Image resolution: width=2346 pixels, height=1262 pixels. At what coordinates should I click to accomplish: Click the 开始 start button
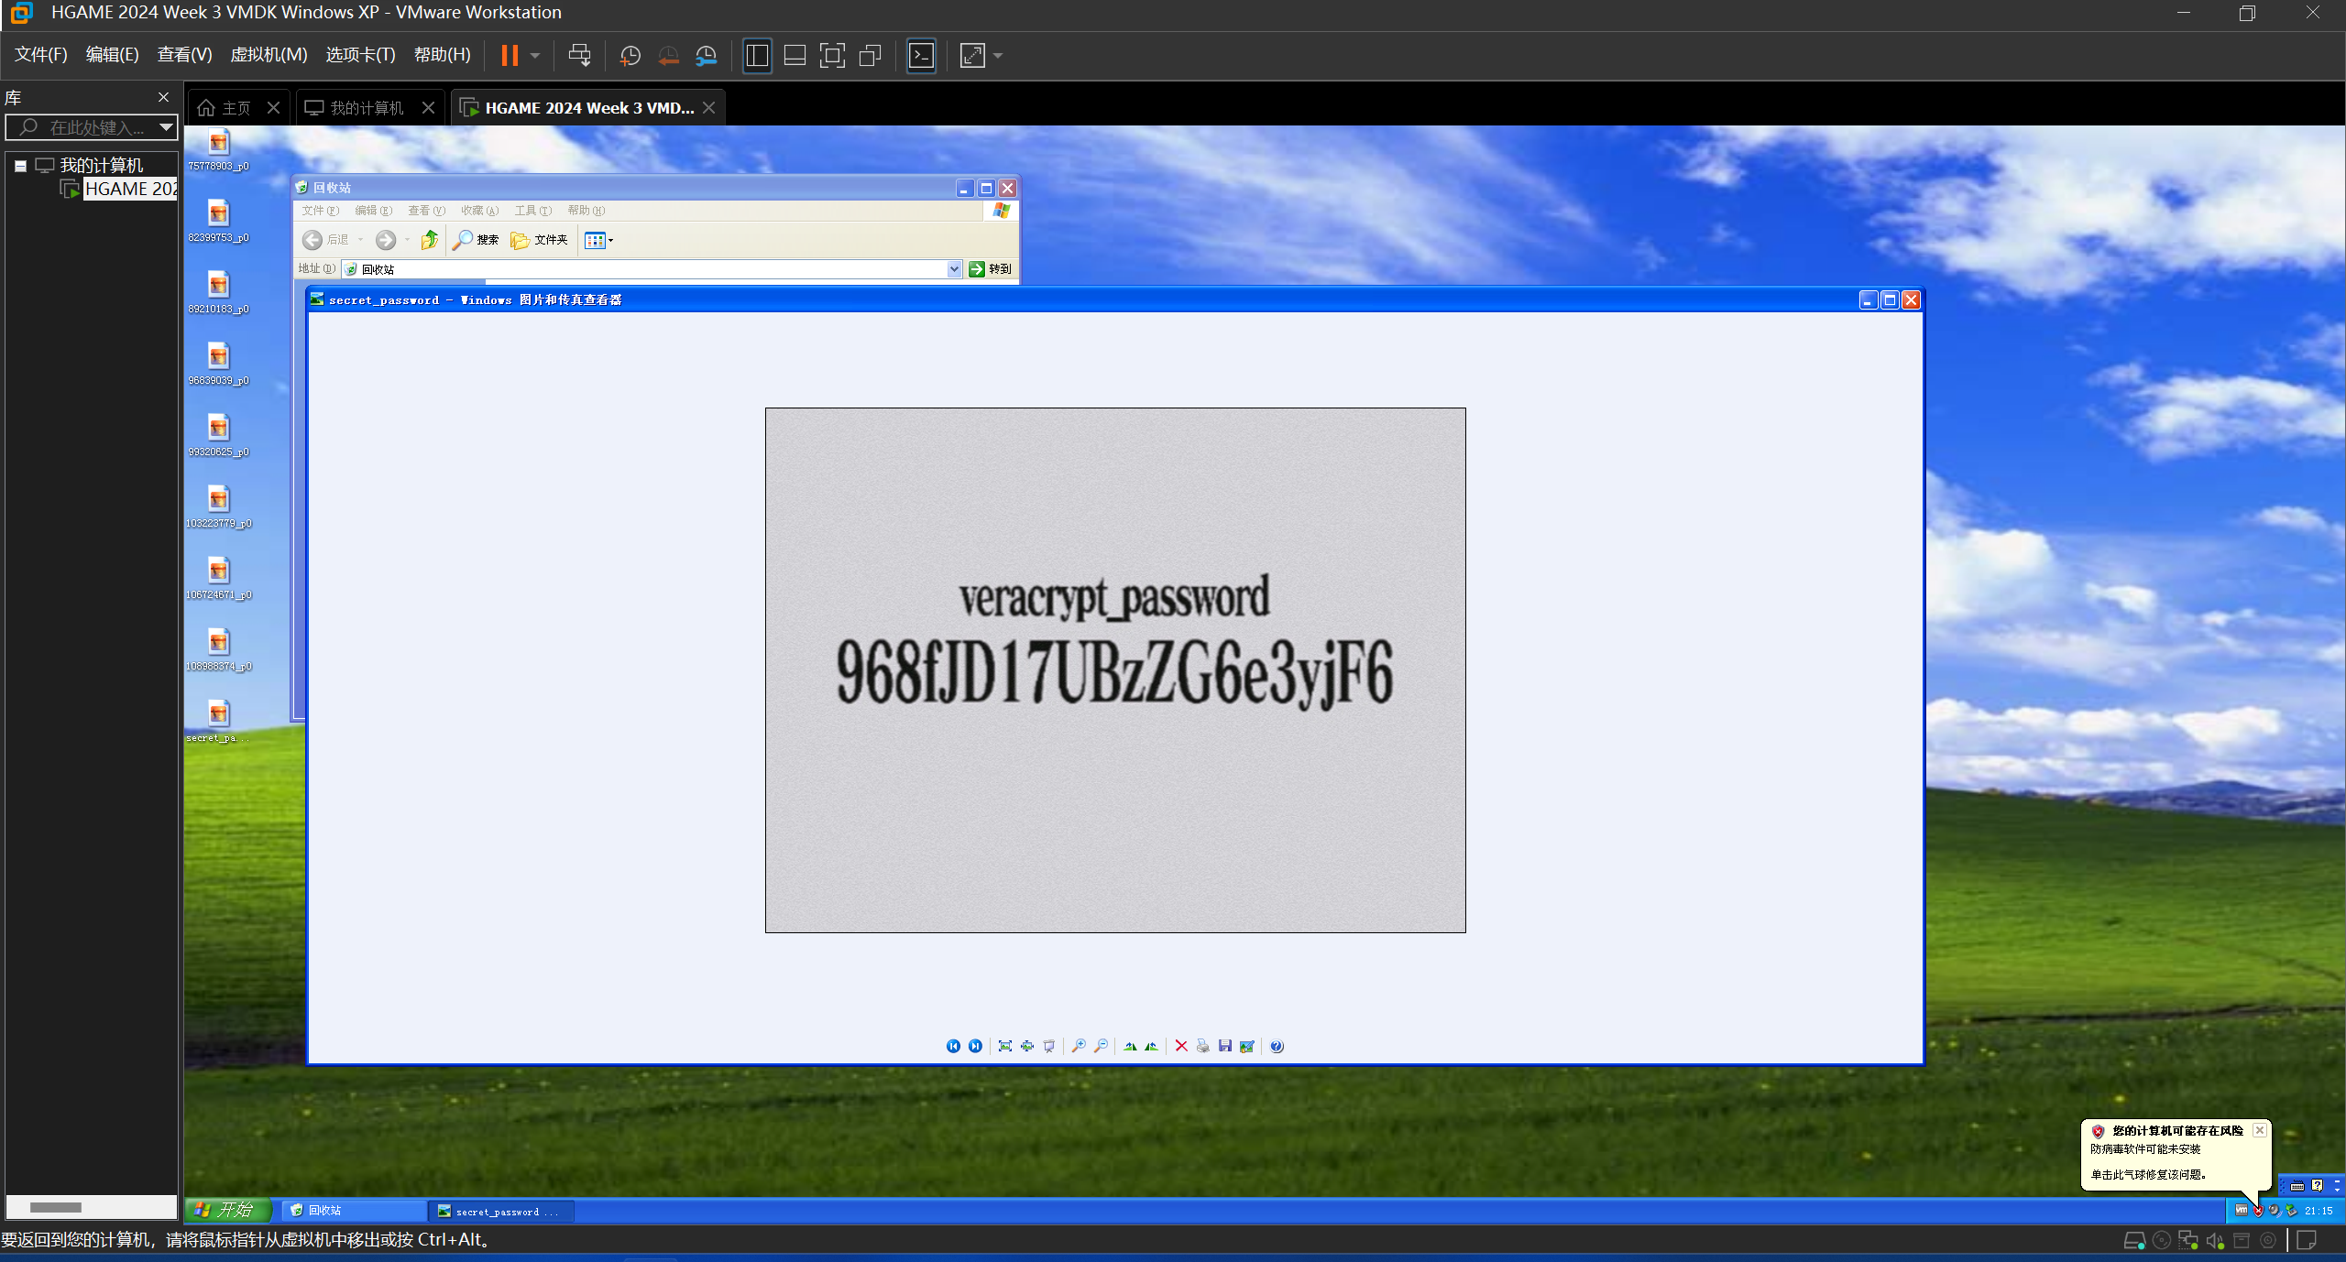227,1210
